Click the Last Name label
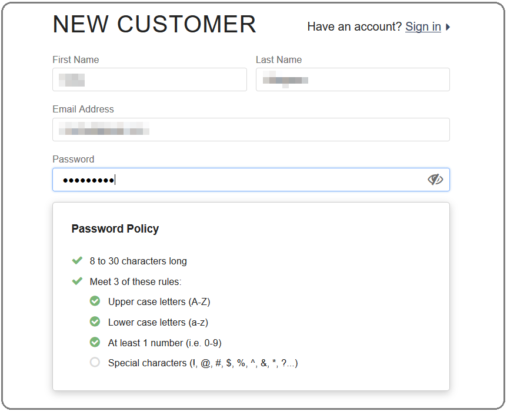Screen dimensions: 507x411 (x=279, y=59)
